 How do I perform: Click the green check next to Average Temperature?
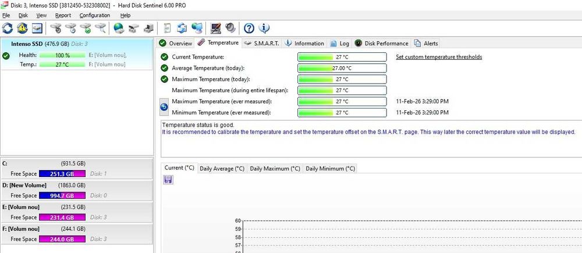[164, 68]
